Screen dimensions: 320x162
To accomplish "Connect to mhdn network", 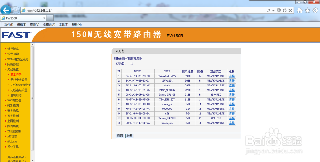I will click(232, 85).
